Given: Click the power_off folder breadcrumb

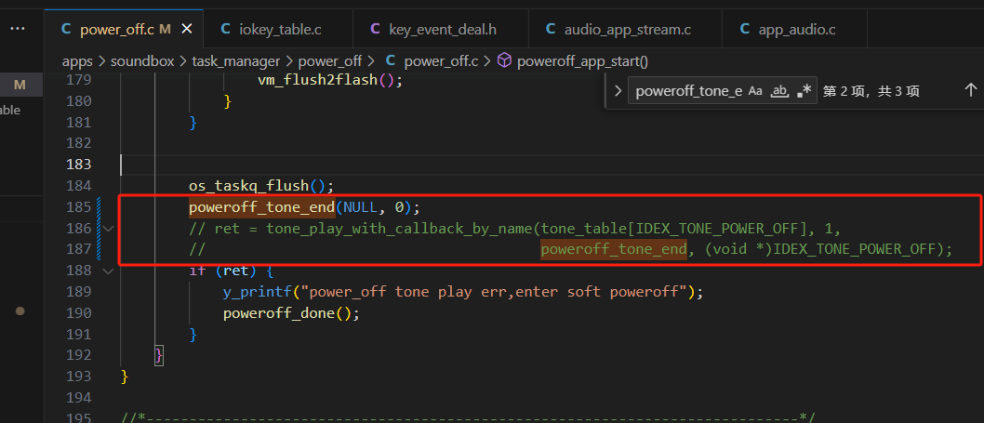Looking at the screenshot, I should pos(329,60).
